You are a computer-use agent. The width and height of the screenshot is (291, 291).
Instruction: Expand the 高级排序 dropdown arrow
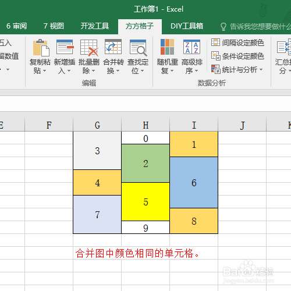196,71
